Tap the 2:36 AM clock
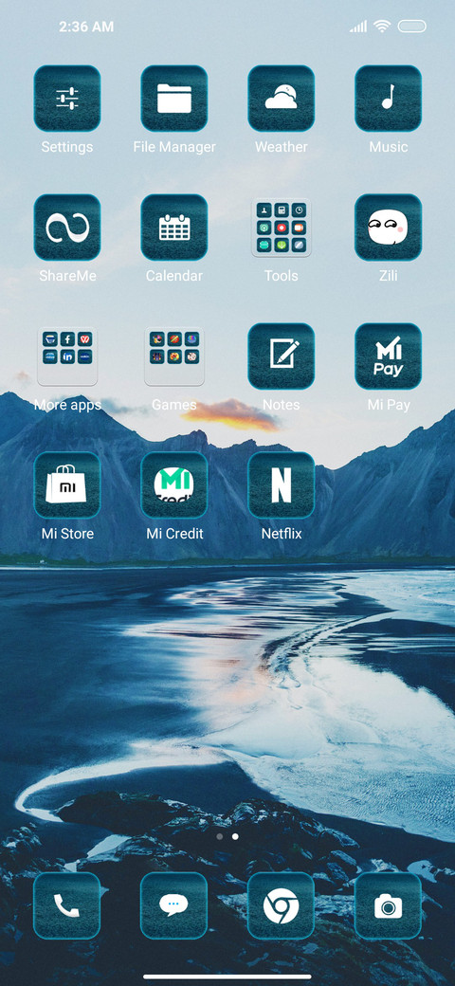455x986 pixels. click(x=86, y=27)
